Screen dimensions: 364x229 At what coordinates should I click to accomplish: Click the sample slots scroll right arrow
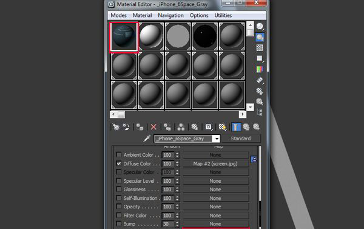click(x=242, y=114)
